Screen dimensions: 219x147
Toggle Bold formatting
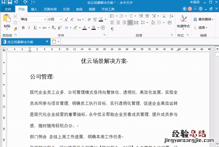point(23,28)
